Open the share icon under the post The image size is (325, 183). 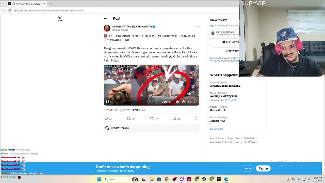(x=197, y=119)
